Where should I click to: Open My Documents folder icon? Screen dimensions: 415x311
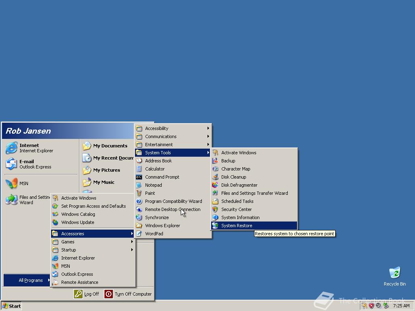[87, 146]
